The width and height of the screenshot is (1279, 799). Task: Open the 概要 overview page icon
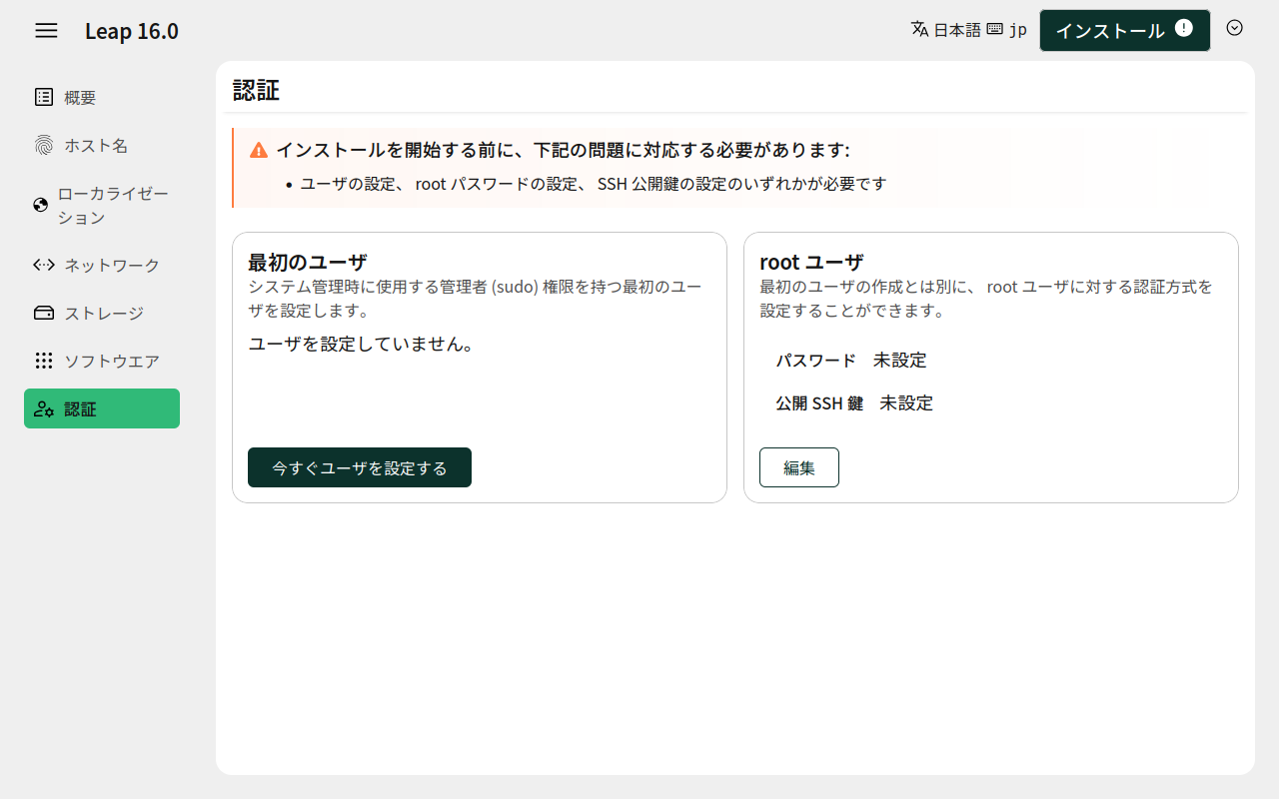click(44, 97)
